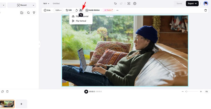
Task: Undo the last action
Action: pos(115,4)
